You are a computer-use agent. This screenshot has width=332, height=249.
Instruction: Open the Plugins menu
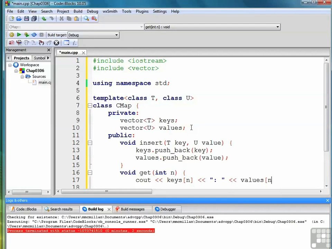coord(142,11)
